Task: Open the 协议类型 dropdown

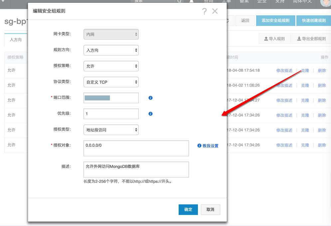Action: click(111, 82)
